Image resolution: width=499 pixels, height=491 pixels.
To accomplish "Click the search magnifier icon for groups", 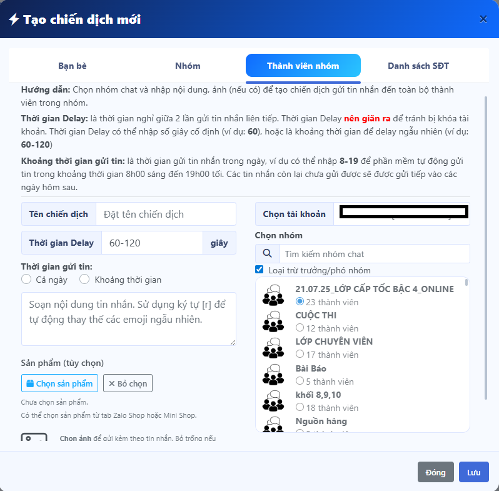I will tap(267, 254).
